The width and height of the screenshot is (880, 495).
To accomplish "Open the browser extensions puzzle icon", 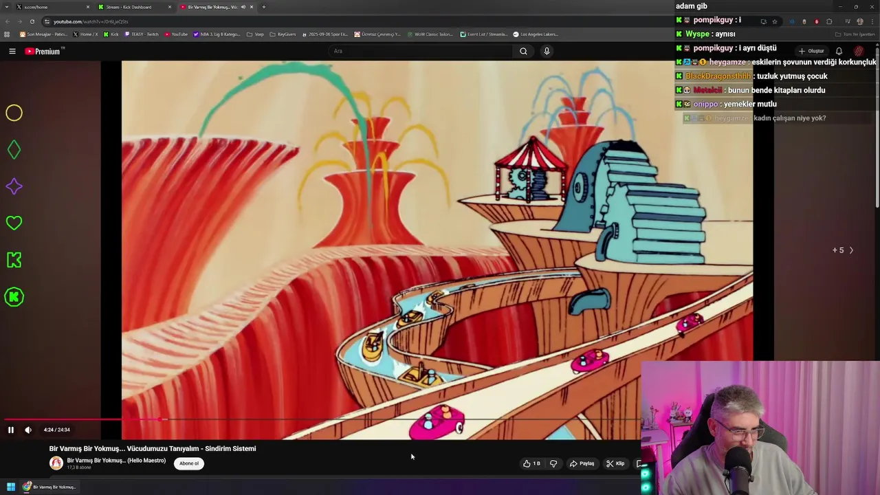I will point(829,21).
